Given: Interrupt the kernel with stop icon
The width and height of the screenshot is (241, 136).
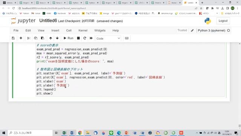Looking at the screenshot, I should pyautogui.click(x=78, y=38).
